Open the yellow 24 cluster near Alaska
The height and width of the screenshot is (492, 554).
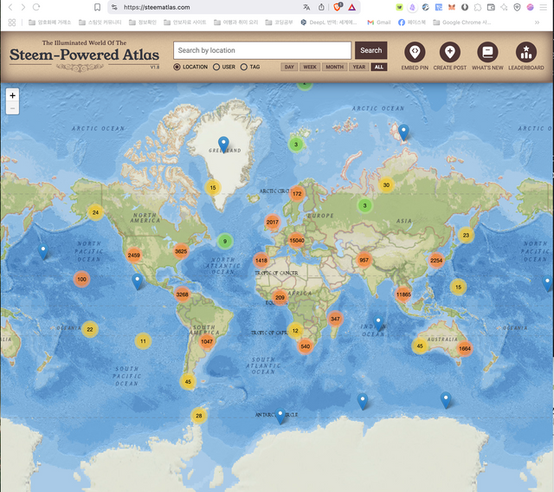point(95,212)
